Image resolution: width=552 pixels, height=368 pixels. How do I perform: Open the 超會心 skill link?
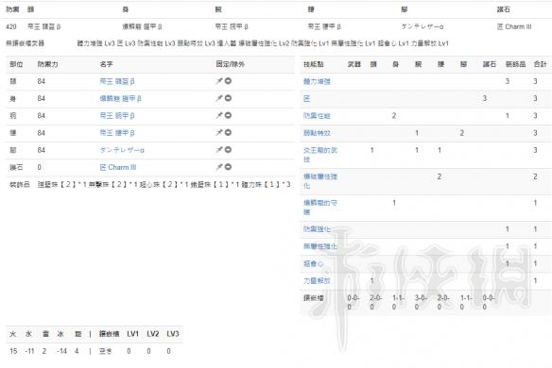(313, 263)
